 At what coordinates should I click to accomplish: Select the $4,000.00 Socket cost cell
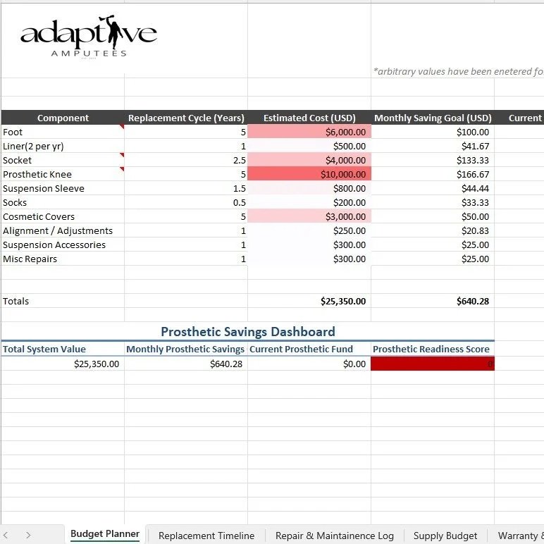click(x=309, y=160)
